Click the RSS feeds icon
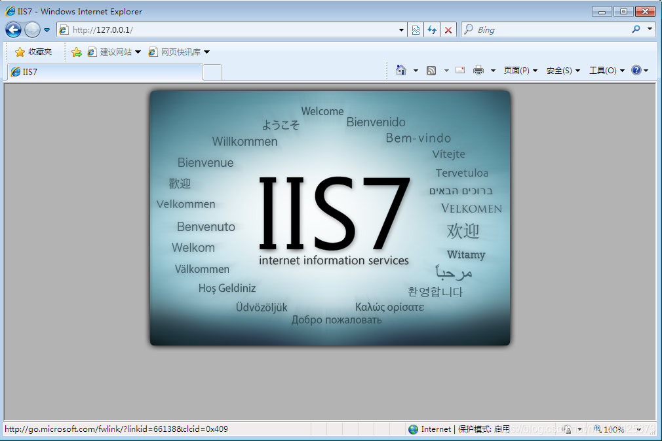Viewport: 662px width, 441px height. click(431, 71)
